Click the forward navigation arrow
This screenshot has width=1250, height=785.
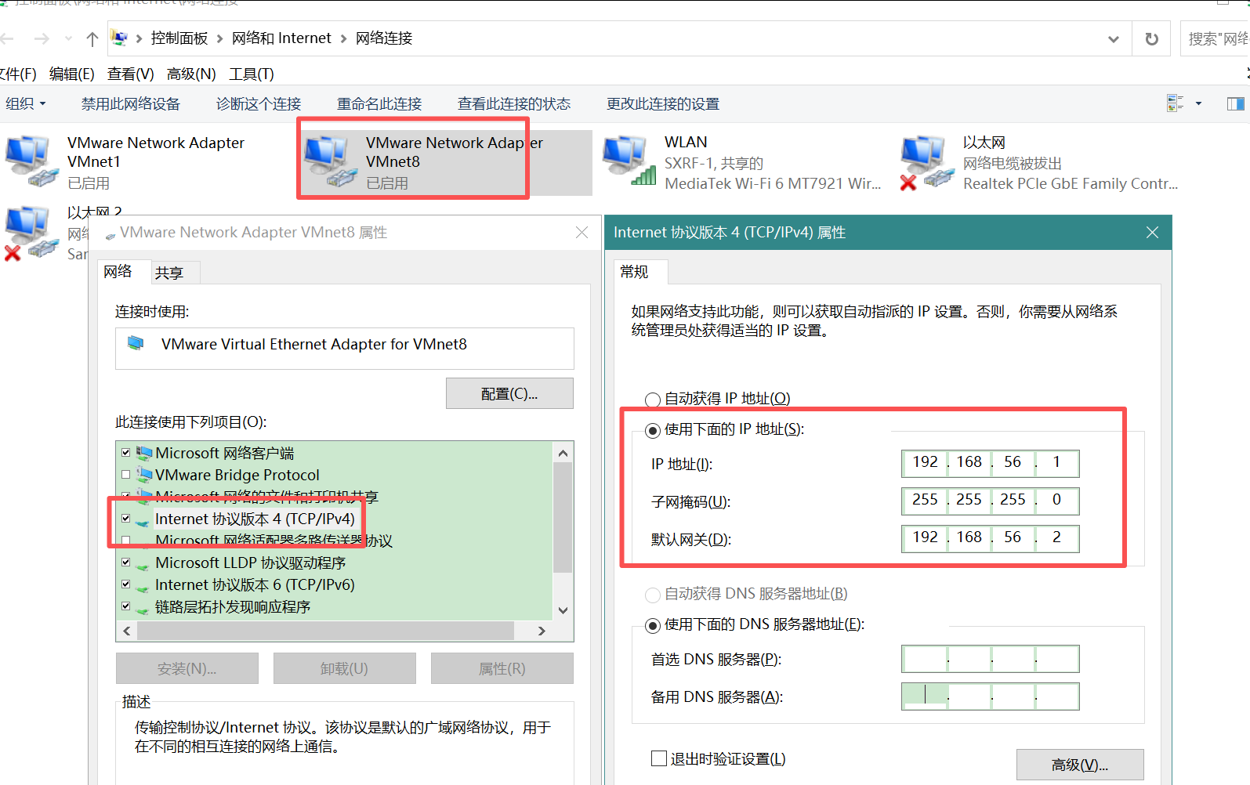[x=42, y=38]
